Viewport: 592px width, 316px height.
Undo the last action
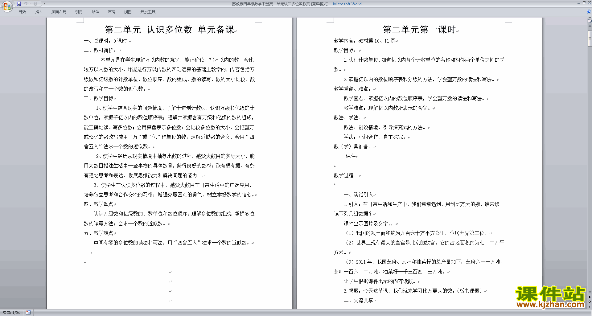(26, 4)
